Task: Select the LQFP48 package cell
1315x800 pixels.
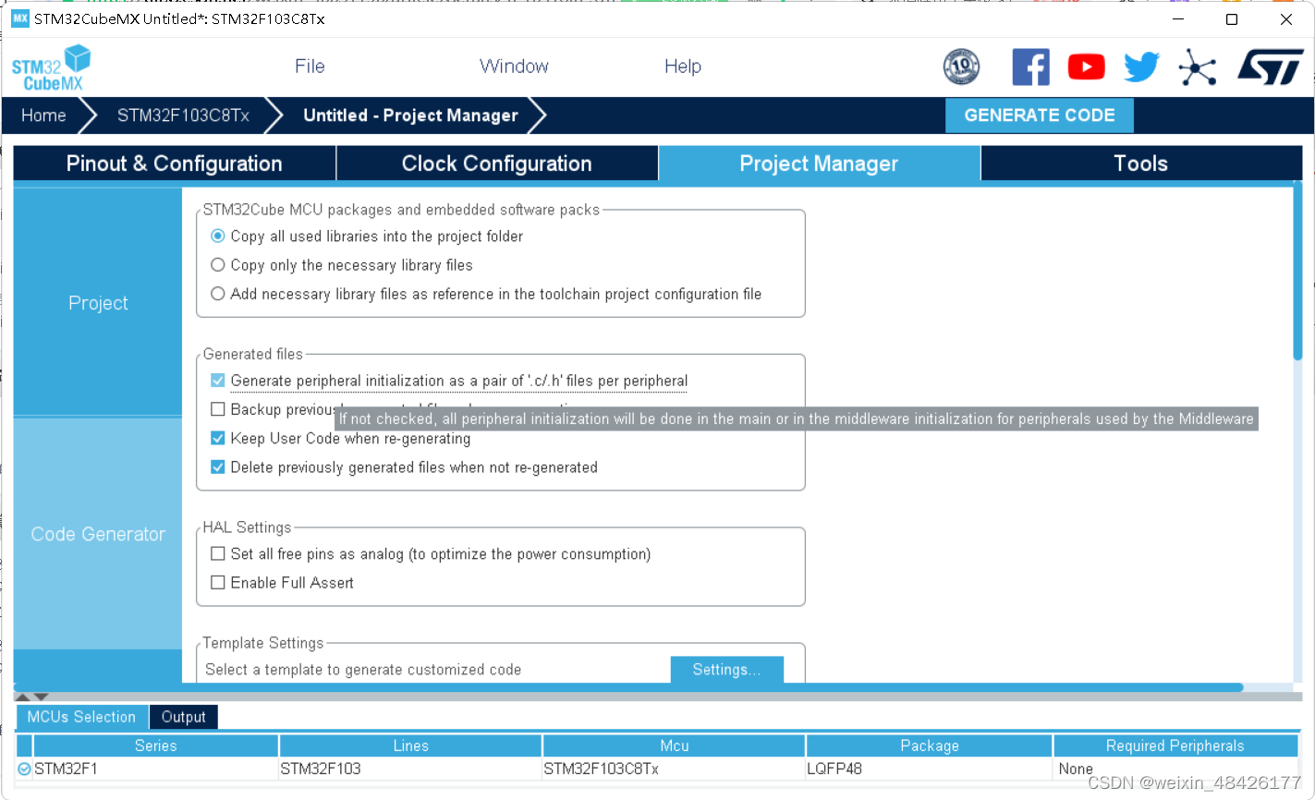Action: point(929,769)
